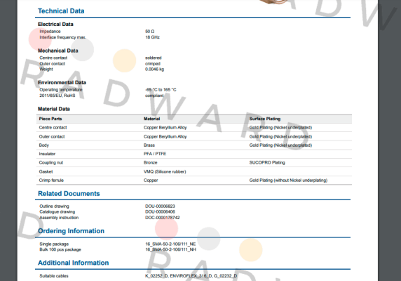The height and width of the screenshot is (281, 401).
Task: Select the Electrical Data subheading
Action: tap(55, 24)
